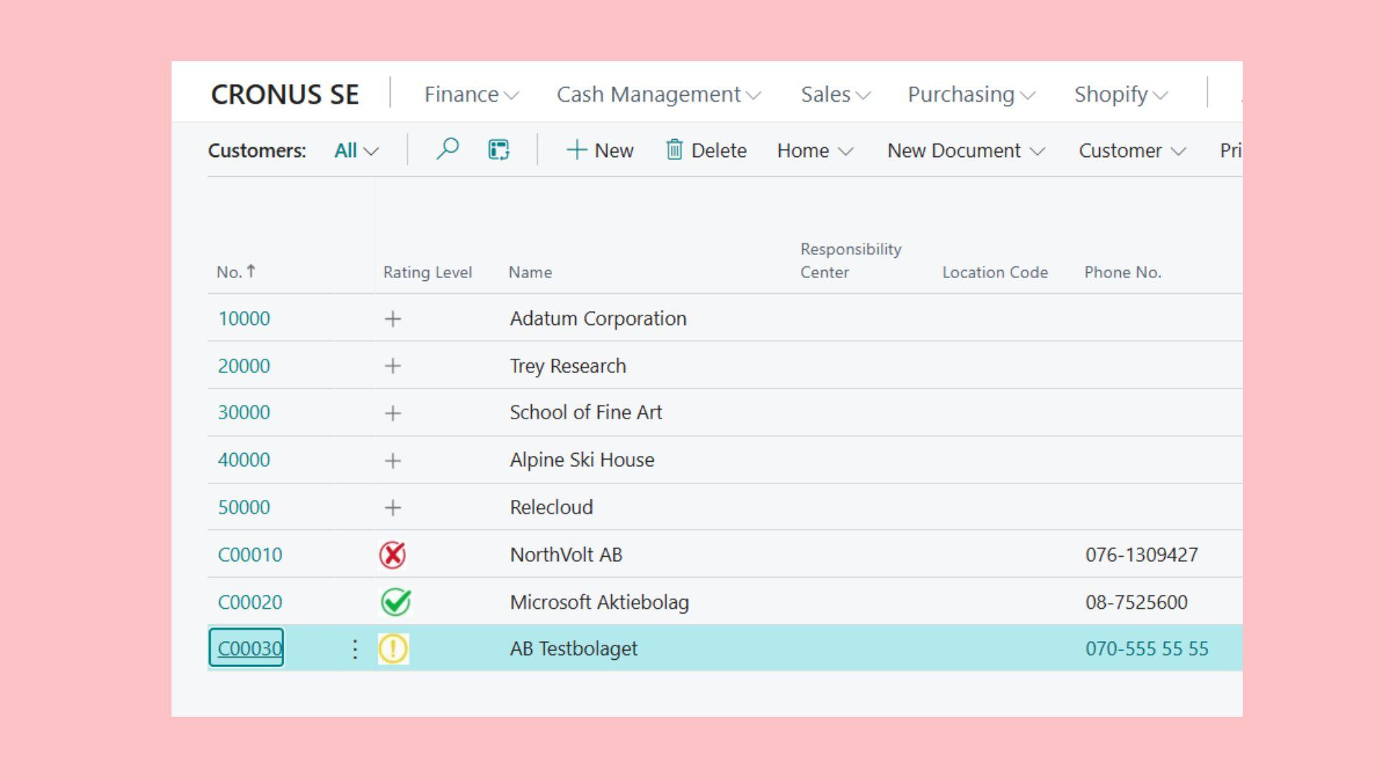Open the Home action dropdown

(x=815, y=151)
